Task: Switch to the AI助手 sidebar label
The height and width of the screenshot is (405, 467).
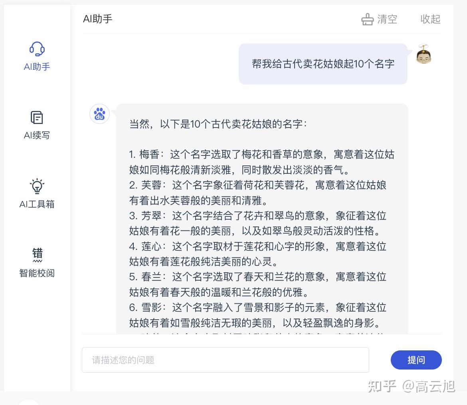Action: [x=37, y=67]
